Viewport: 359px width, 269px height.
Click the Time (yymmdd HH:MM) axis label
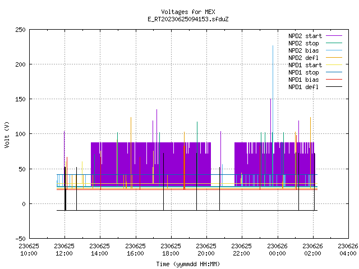tap(188, 264)
